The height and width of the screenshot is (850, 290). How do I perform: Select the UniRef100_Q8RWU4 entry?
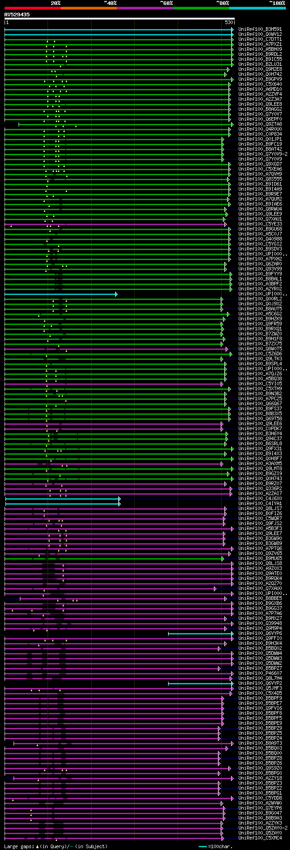click(260, 209)
